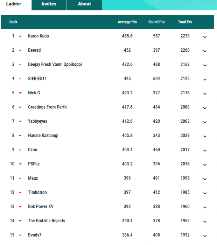Expand the Karoo Kudu row details
This screenshot has height=245, width=217.
click(205, 37)
